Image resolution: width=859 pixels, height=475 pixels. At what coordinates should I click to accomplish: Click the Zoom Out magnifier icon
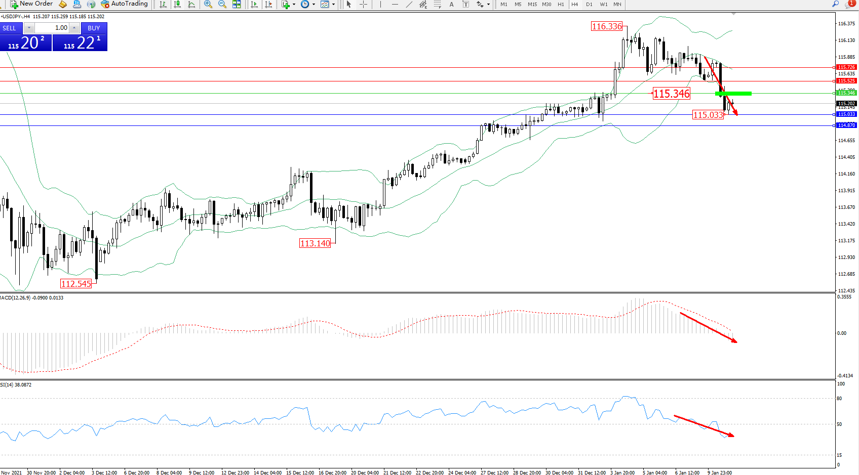(222, 4)
